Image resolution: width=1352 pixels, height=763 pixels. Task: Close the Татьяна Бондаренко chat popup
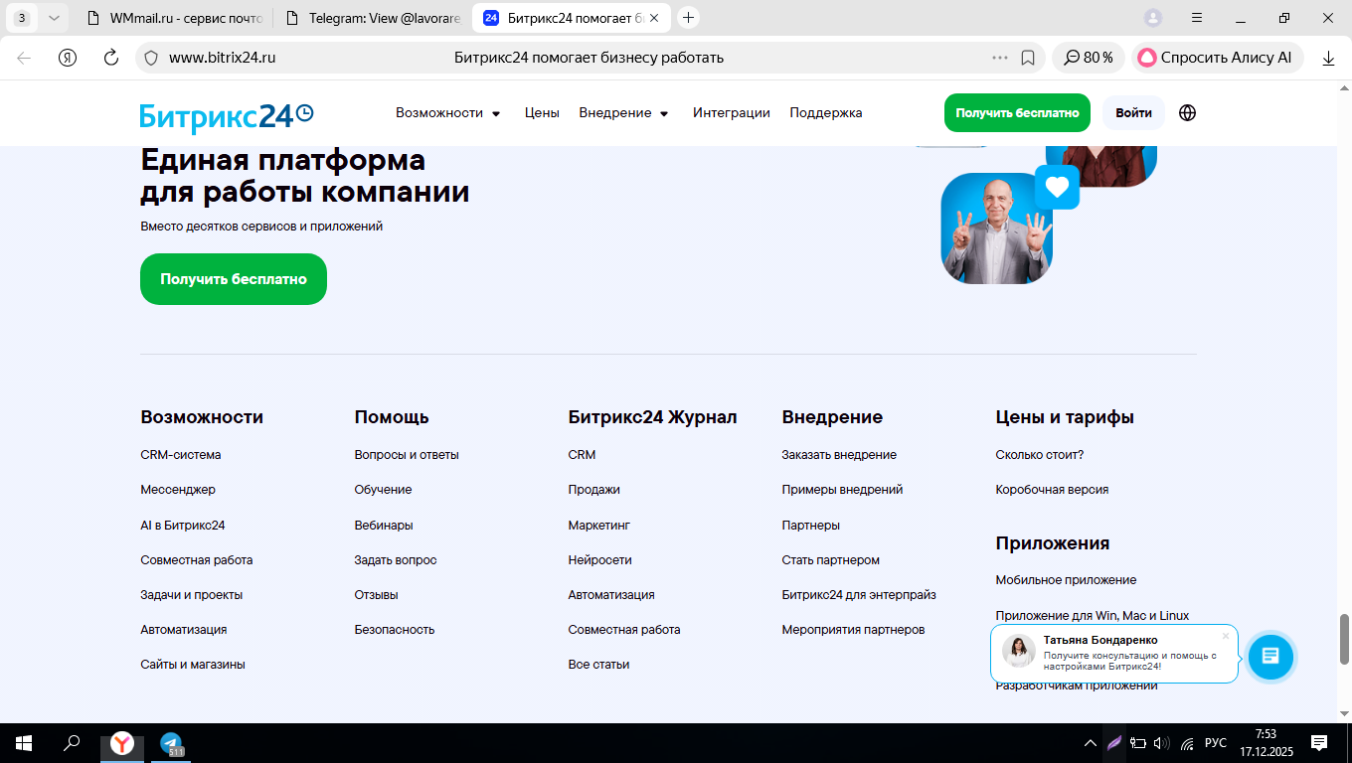[1226, 636]
